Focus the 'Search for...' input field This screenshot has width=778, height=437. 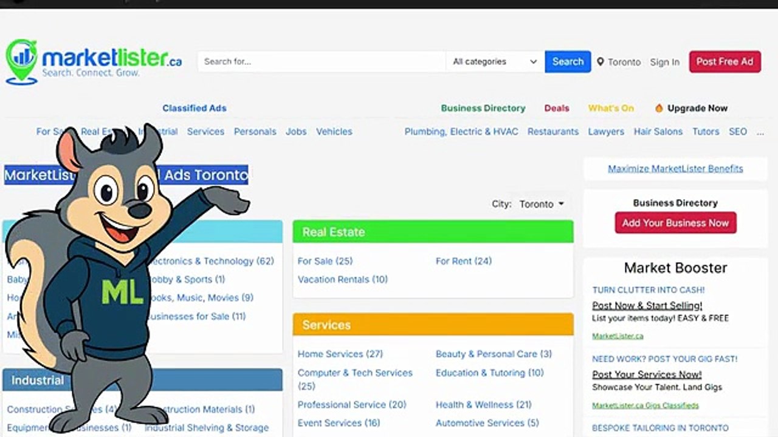point(322,61)
